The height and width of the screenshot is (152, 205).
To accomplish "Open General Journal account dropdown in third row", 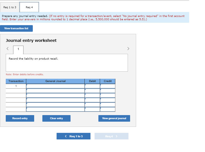I will tap(55, 95).
